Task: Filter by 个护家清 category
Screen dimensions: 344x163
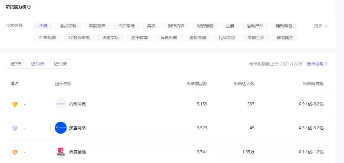Action: [x=126, y=26]
